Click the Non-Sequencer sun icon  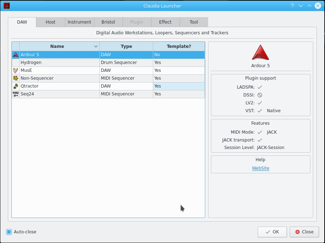tap(16, 78)
